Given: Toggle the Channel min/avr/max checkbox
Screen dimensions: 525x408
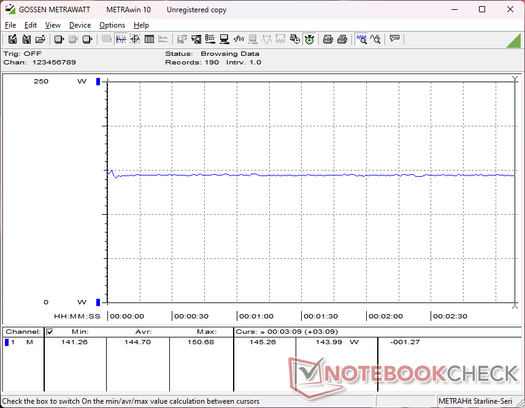Looking at the screenshot, I should (x=50, y=332).
